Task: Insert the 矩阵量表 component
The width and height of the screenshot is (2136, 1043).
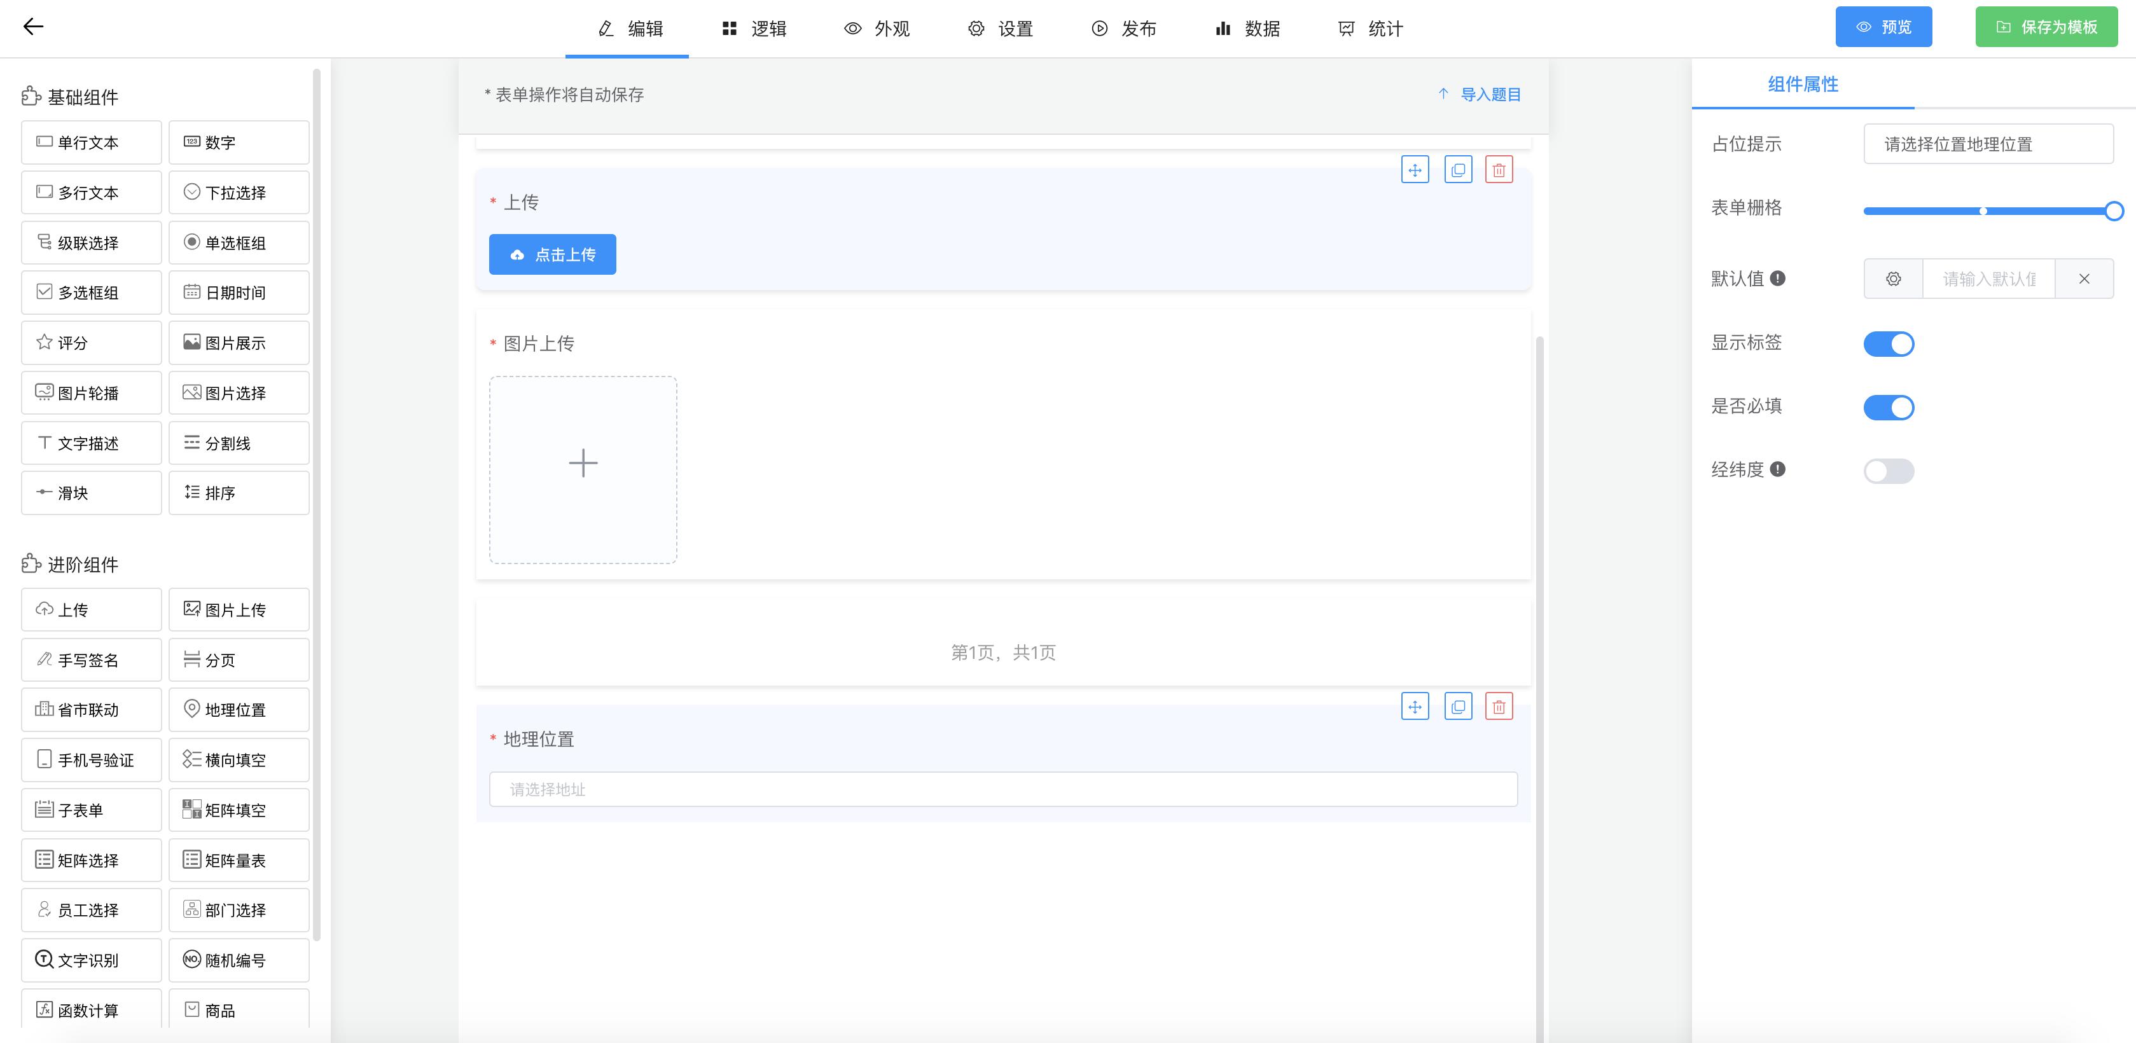Action: (x=239, y=860)
